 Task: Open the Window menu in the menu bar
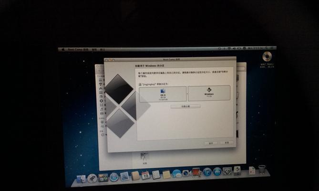[103, 50]
